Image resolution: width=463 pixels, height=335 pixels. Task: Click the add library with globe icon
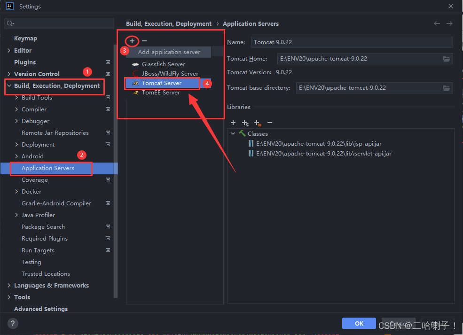(245, 123)
